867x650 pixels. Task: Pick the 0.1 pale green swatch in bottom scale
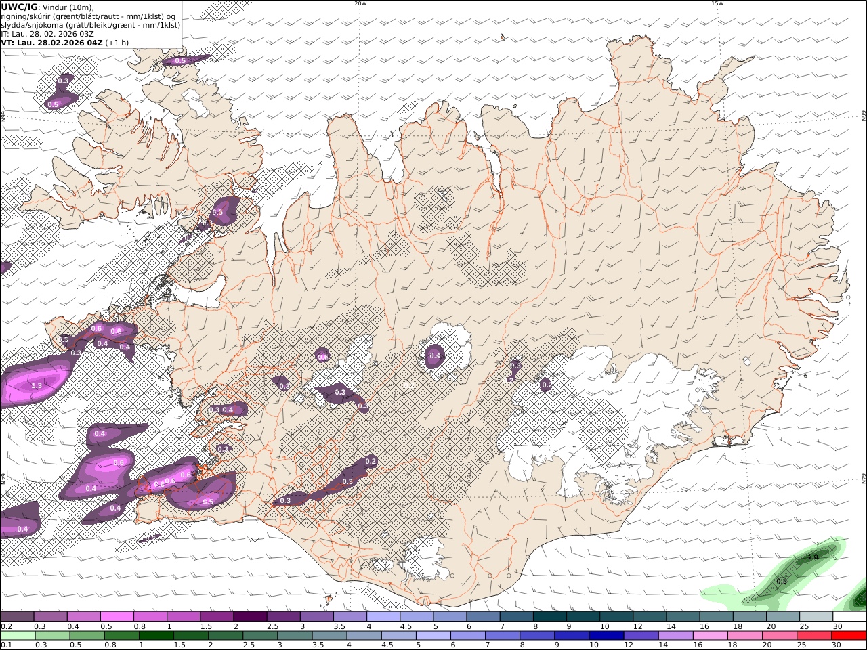pos(18,635)
